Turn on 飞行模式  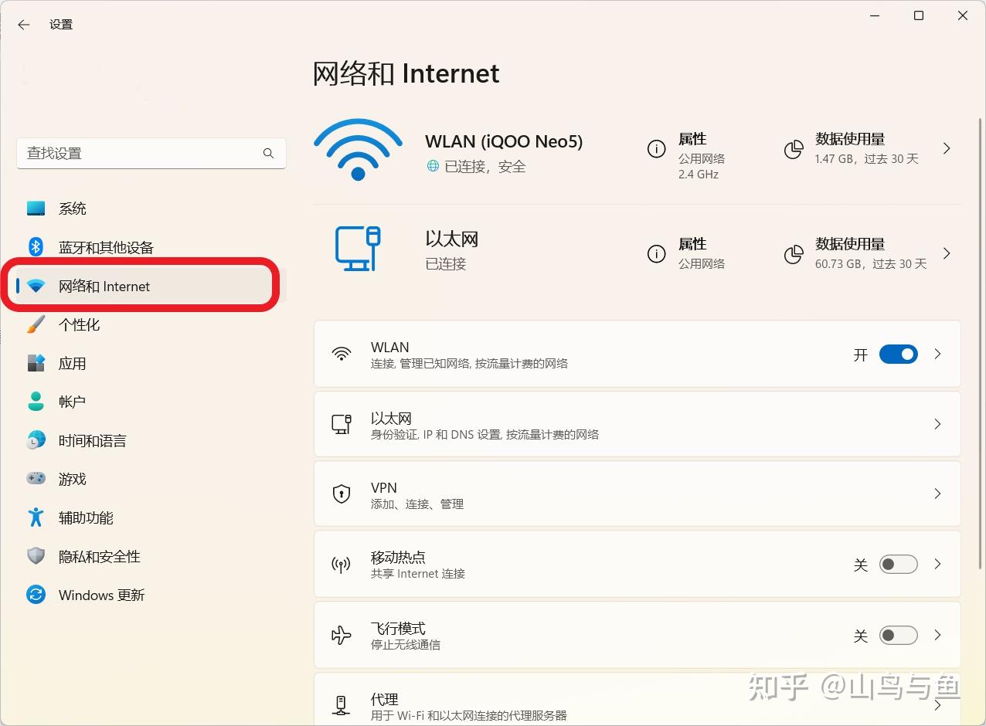click(x=898, y=635)
